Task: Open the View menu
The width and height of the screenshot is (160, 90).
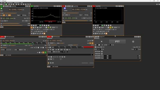Action: coord(5,3)
